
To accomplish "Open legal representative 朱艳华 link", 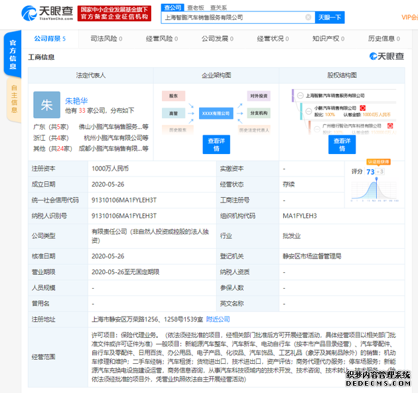I will click(x=76, y=101).
